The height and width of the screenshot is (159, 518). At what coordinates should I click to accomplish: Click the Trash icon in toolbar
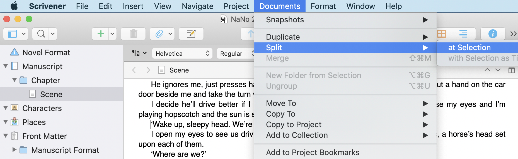click(133, 34)
